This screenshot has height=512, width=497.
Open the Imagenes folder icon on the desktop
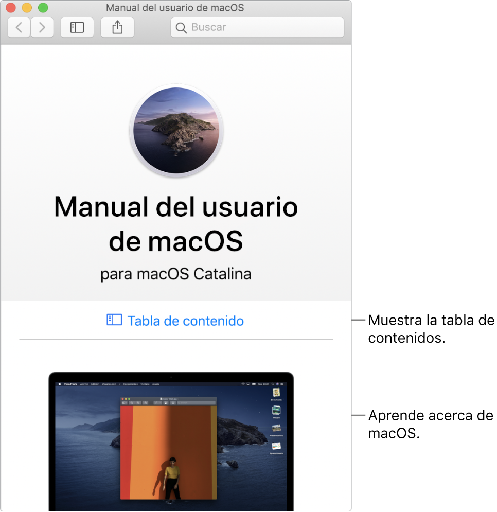point(276,410)
